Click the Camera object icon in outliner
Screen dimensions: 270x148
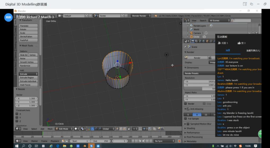point(191,33)
